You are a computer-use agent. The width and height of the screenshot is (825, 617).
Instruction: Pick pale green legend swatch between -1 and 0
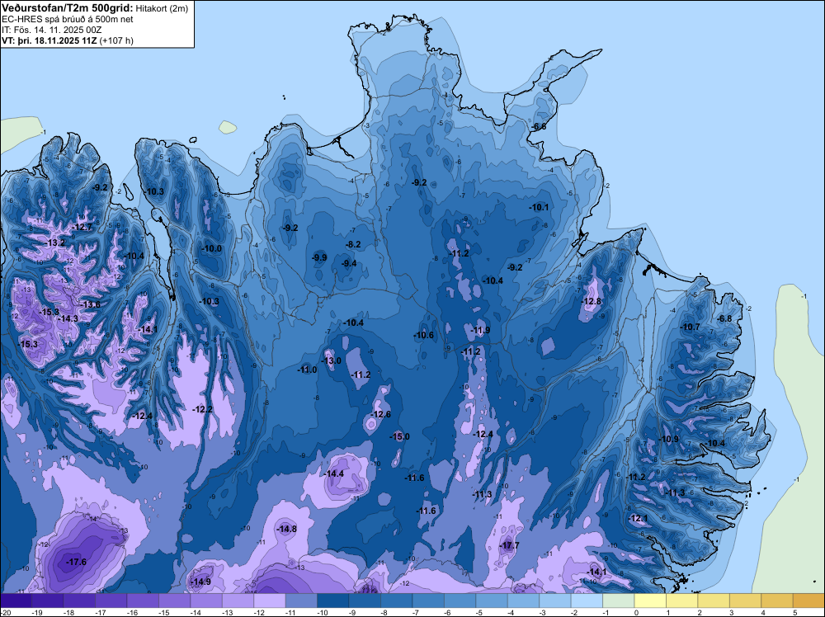619,601
